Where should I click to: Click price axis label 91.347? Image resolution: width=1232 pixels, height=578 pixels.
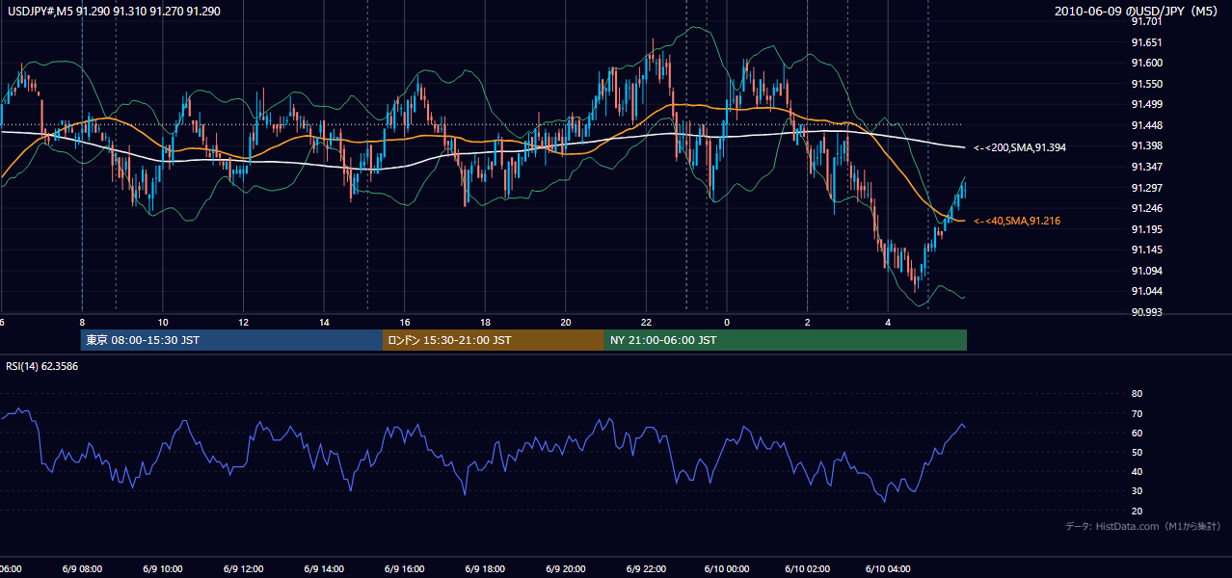(1146, 167)
